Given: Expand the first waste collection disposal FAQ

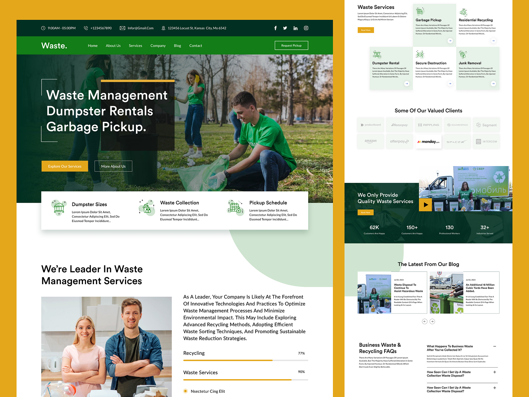Looking at the screenshot, I should (x=494, y=372).
